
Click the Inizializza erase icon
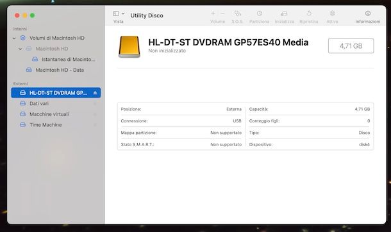[x=284, y=13]
